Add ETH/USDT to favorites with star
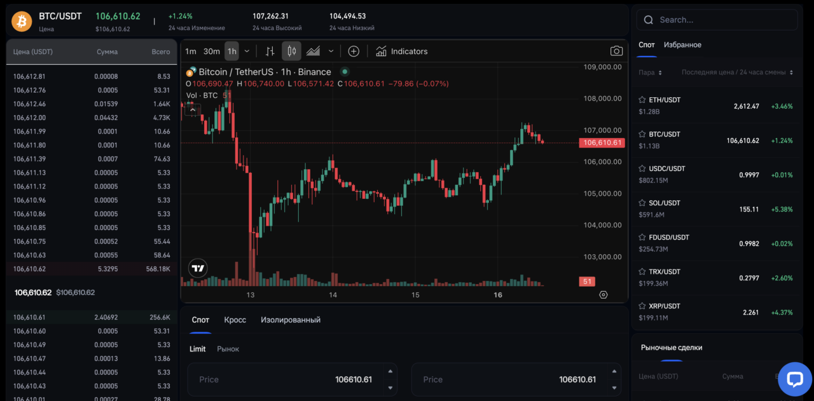 pos(642,100)
